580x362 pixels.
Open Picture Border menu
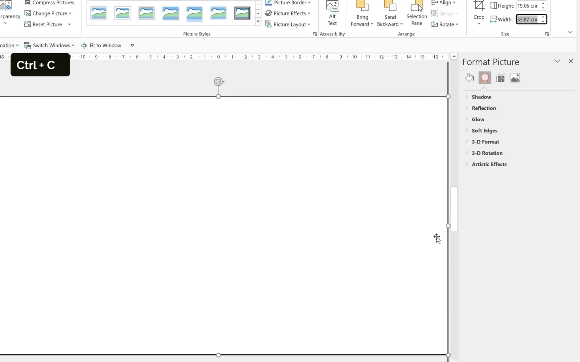288,3
